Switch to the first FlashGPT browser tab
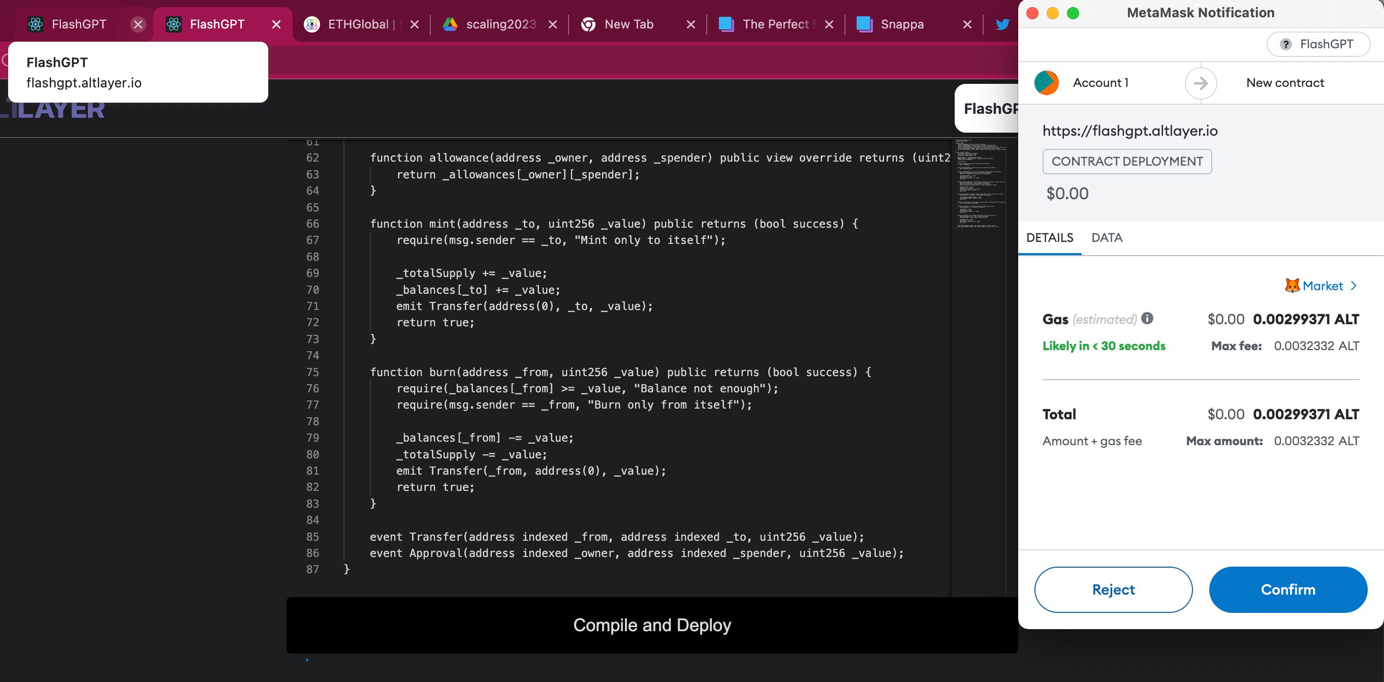 (79, 24)
